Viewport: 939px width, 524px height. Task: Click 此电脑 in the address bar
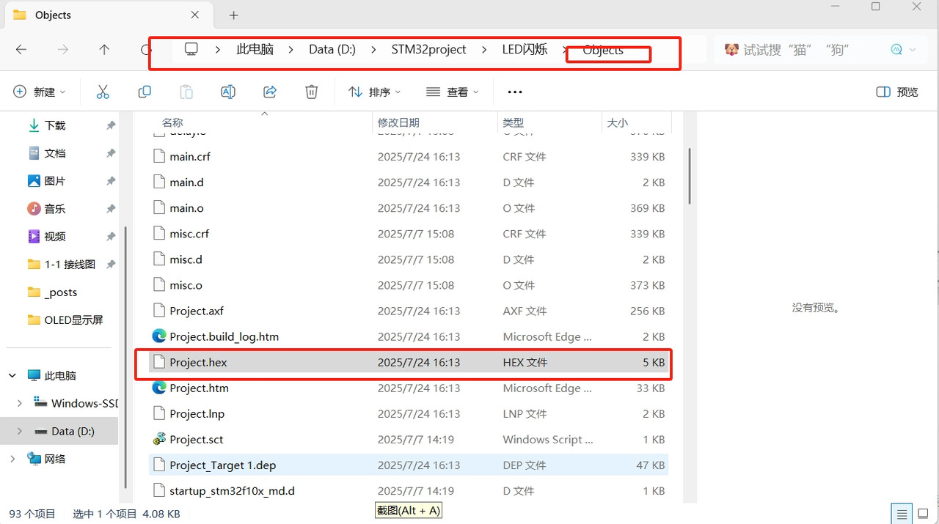[255, 49]
